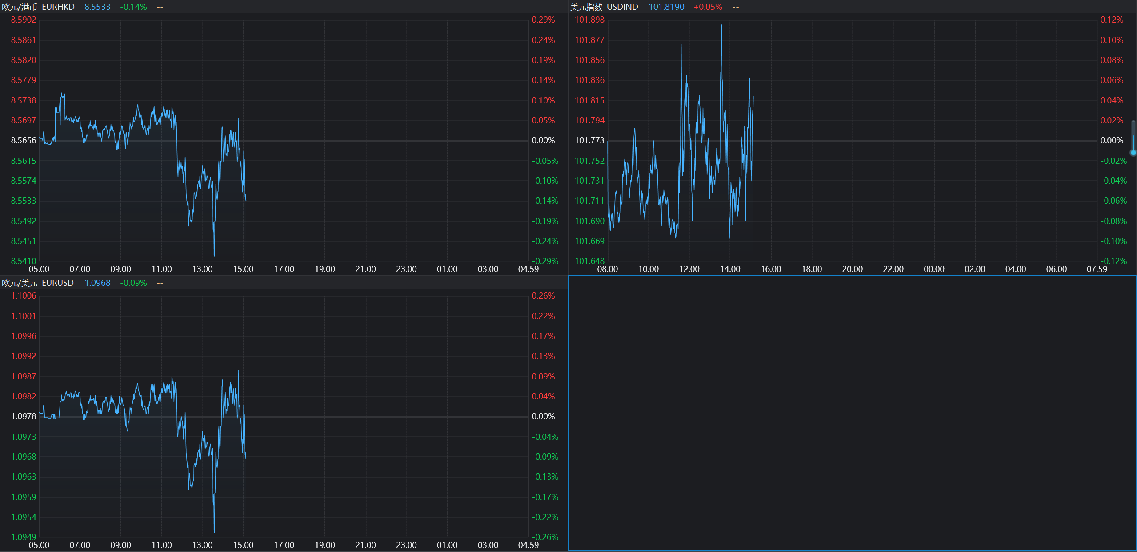Viewport: 1137px width, 552px height.
Task: Click the 0.26% percent label in EURUSD
Action: [543, 296]
